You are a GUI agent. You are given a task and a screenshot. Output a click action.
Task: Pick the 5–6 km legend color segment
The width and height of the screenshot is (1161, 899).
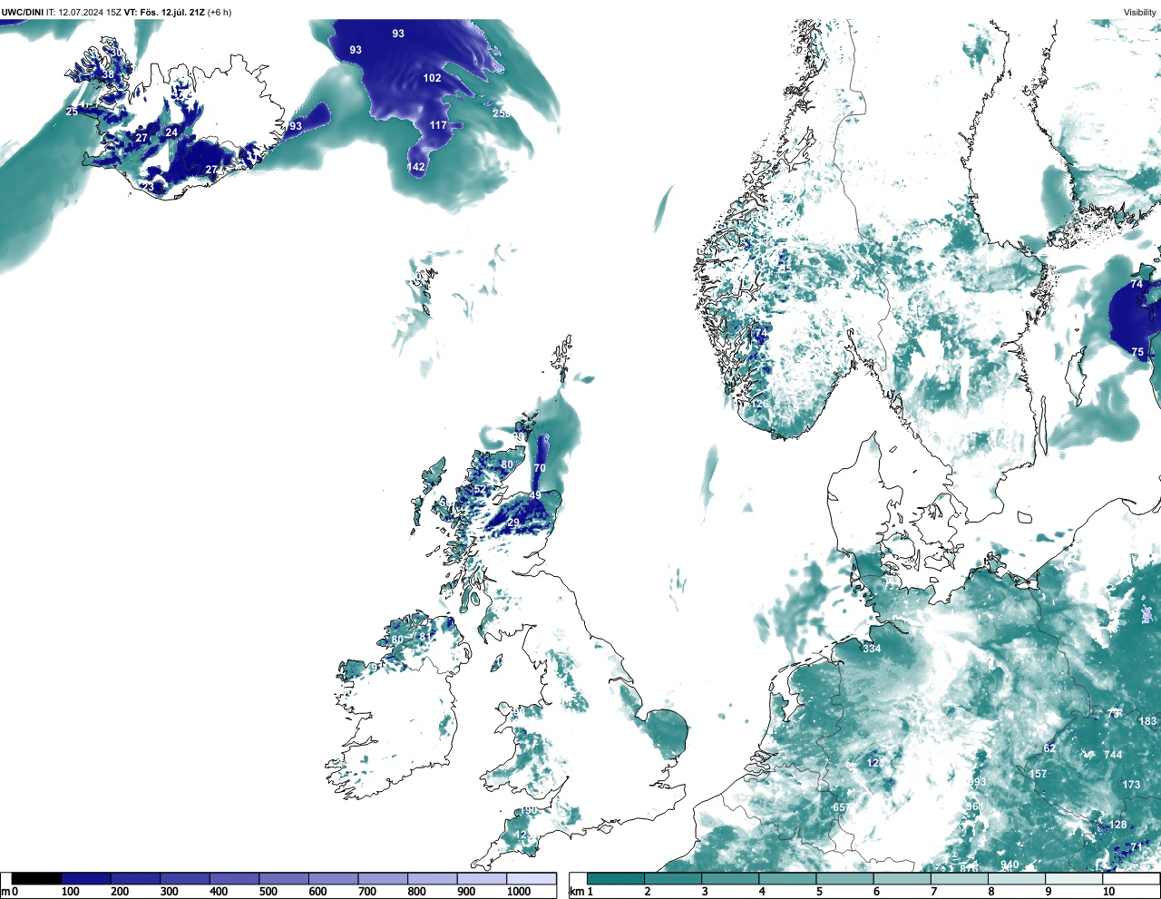click(x=846, y=878)
